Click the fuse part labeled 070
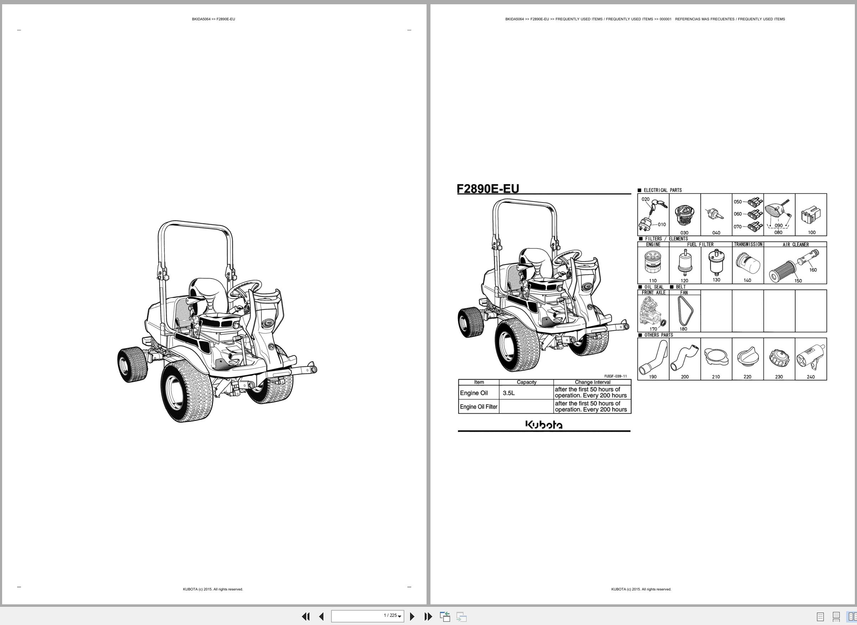This screenshot has width=857, height=625. click(755, 226)
